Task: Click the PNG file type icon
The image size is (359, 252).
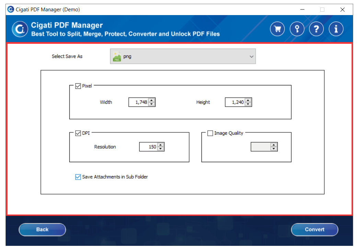Action: (x=117, y=57)
